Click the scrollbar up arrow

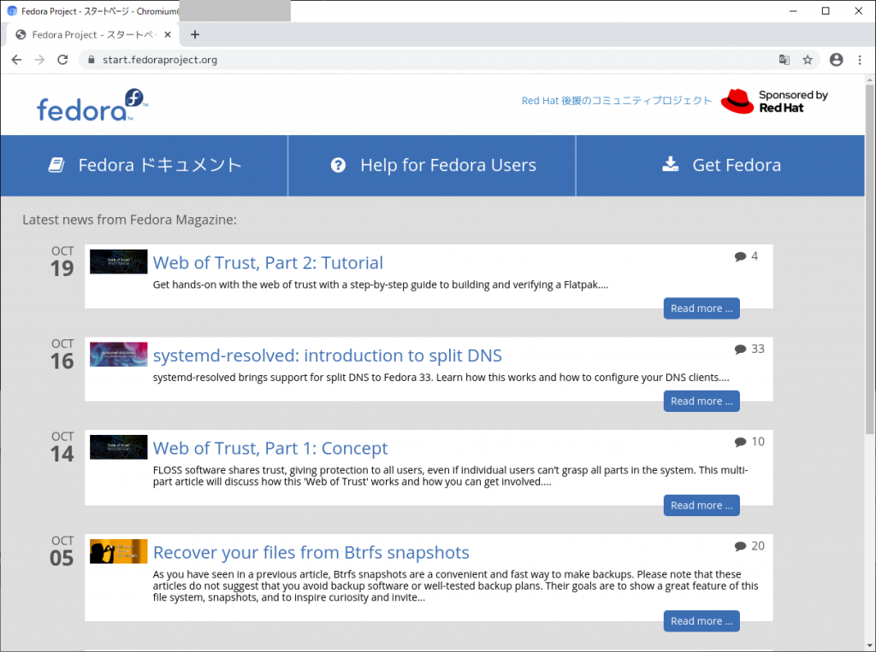[x=869, y=79]
